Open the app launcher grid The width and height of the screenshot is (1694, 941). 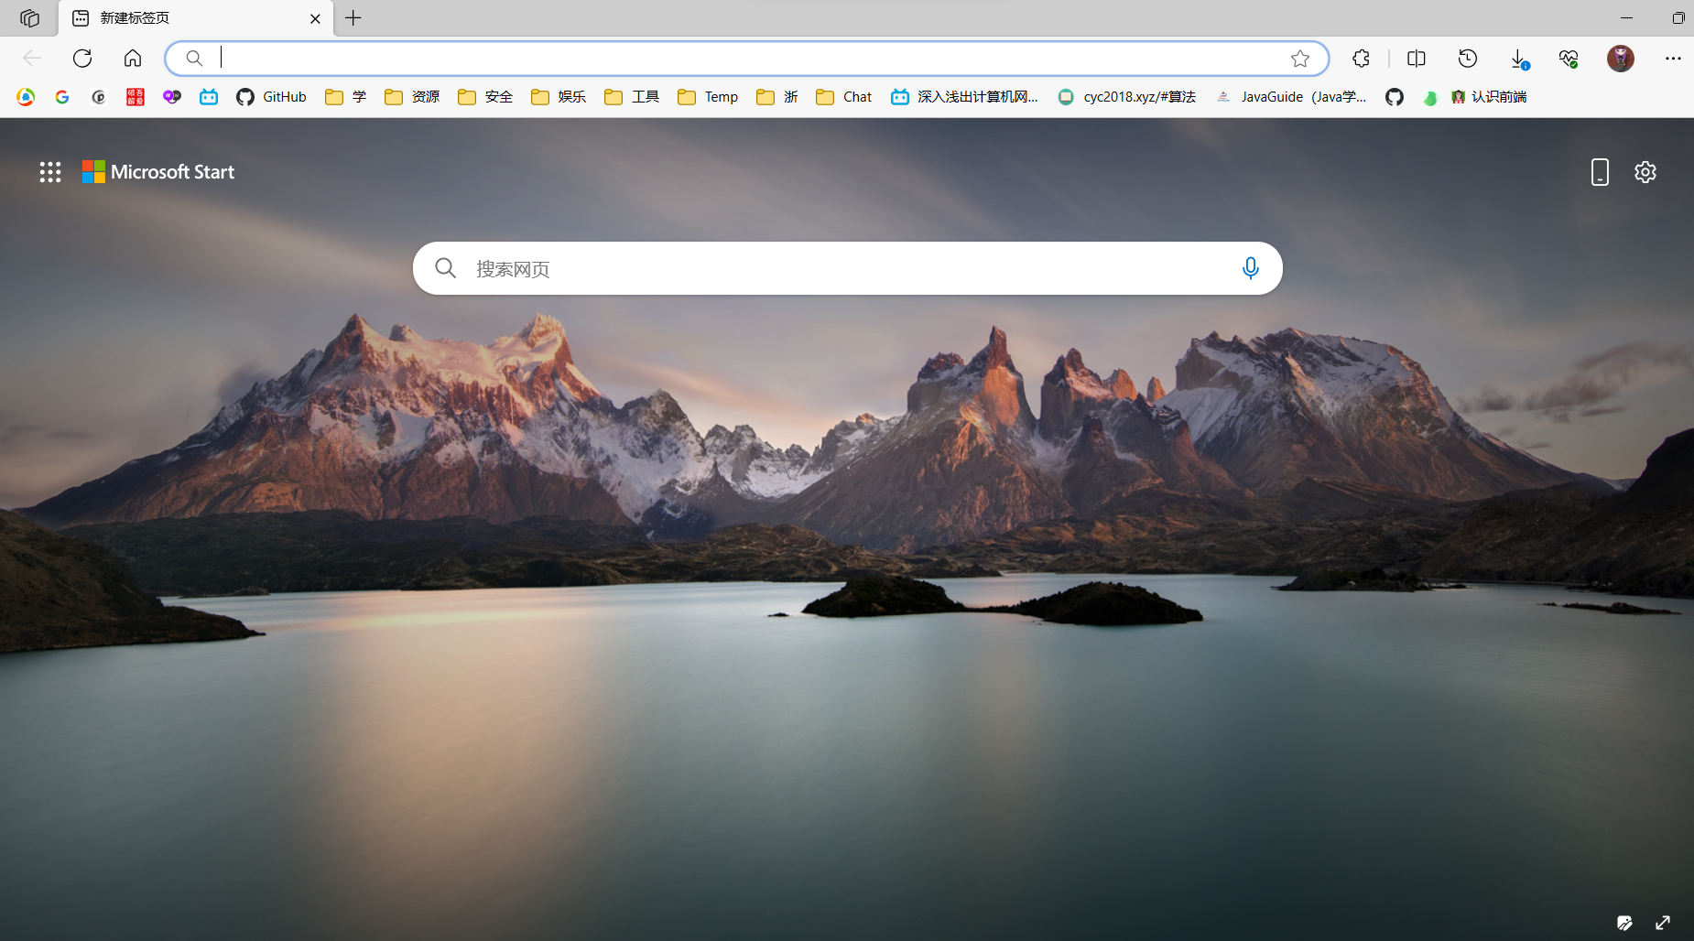pos(50,172)
